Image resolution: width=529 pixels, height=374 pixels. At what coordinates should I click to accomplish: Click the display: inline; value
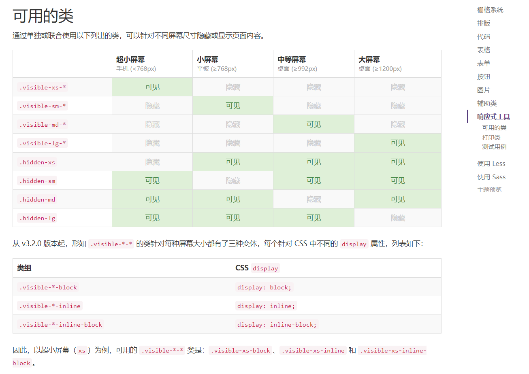266,306
